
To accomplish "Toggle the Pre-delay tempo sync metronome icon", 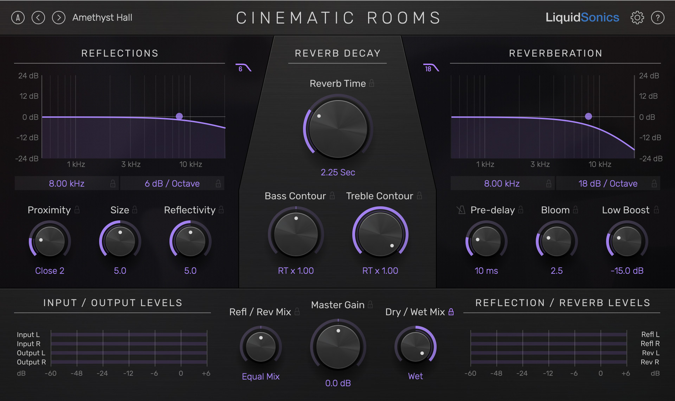I will pos(461,210).
